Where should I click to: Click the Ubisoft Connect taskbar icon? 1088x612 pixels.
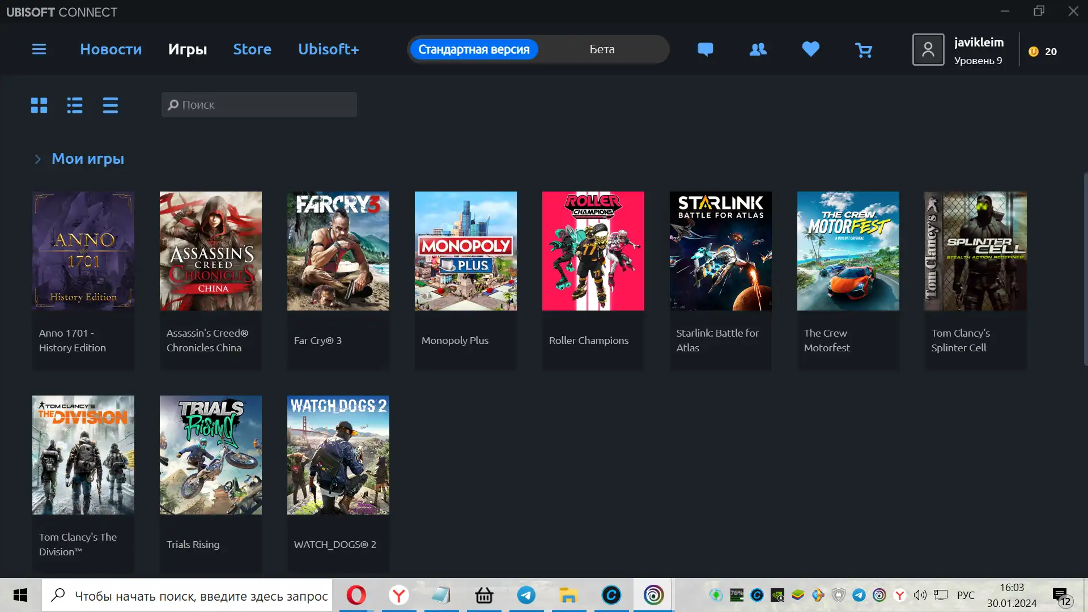(x=653, y=596)
